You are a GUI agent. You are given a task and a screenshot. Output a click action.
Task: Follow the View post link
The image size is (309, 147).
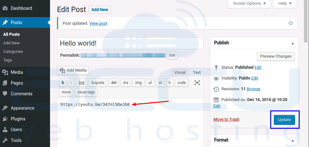tap(98, 23)
